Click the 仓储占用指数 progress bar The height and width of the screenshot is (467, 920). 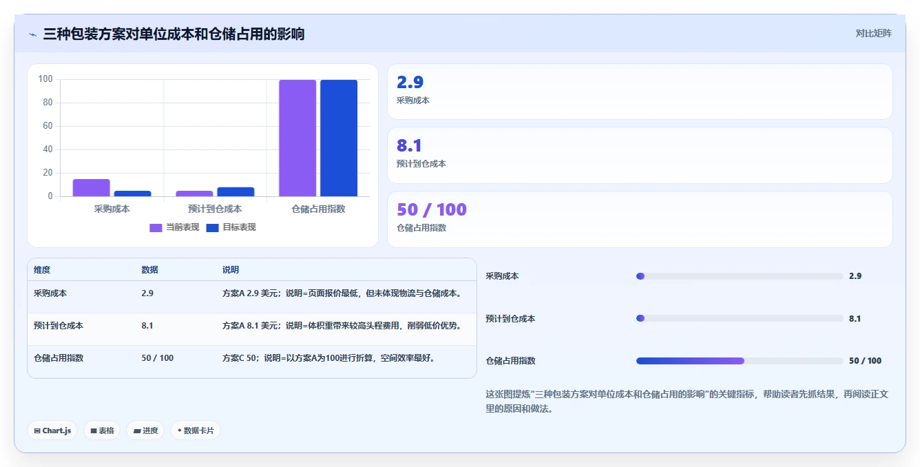pyautogui.click(x=740, y=361)
